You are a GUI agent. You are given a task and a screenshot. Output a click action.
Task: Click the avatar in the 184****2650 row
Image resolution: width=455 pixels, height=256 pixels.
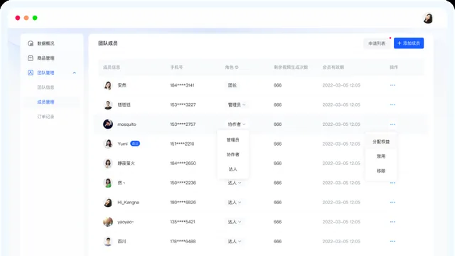point(108,163)
